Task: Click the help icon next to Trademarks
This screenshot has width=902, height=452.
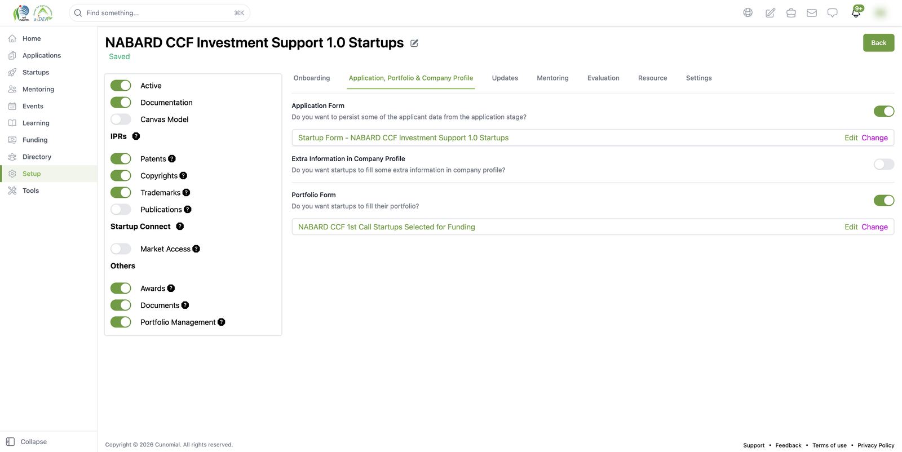Action: (187, 193)
